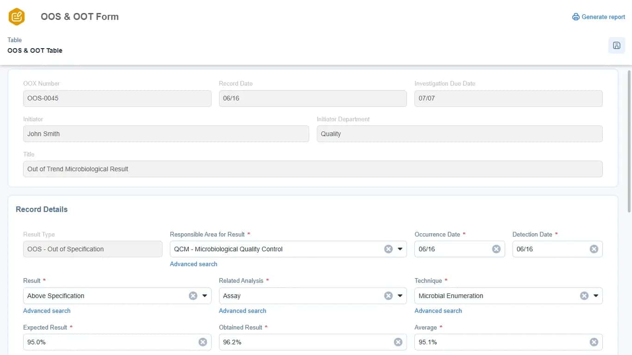This screenshot has width=632, height=355.
Task: Clear the Obtained Result value
Action: pos(398,342)
